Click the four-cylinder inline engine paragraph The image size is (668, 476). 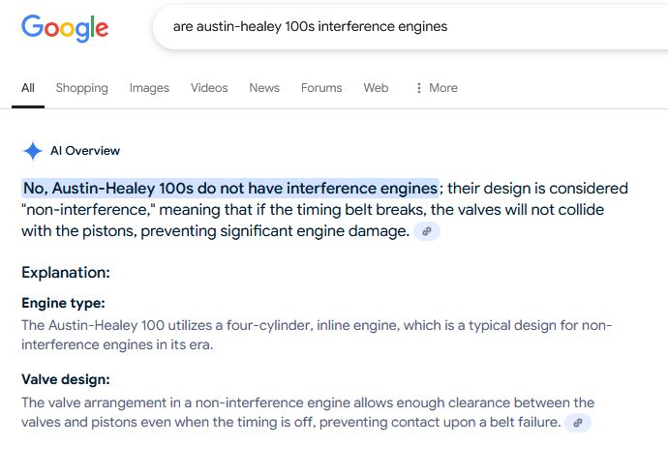(317, 335)
